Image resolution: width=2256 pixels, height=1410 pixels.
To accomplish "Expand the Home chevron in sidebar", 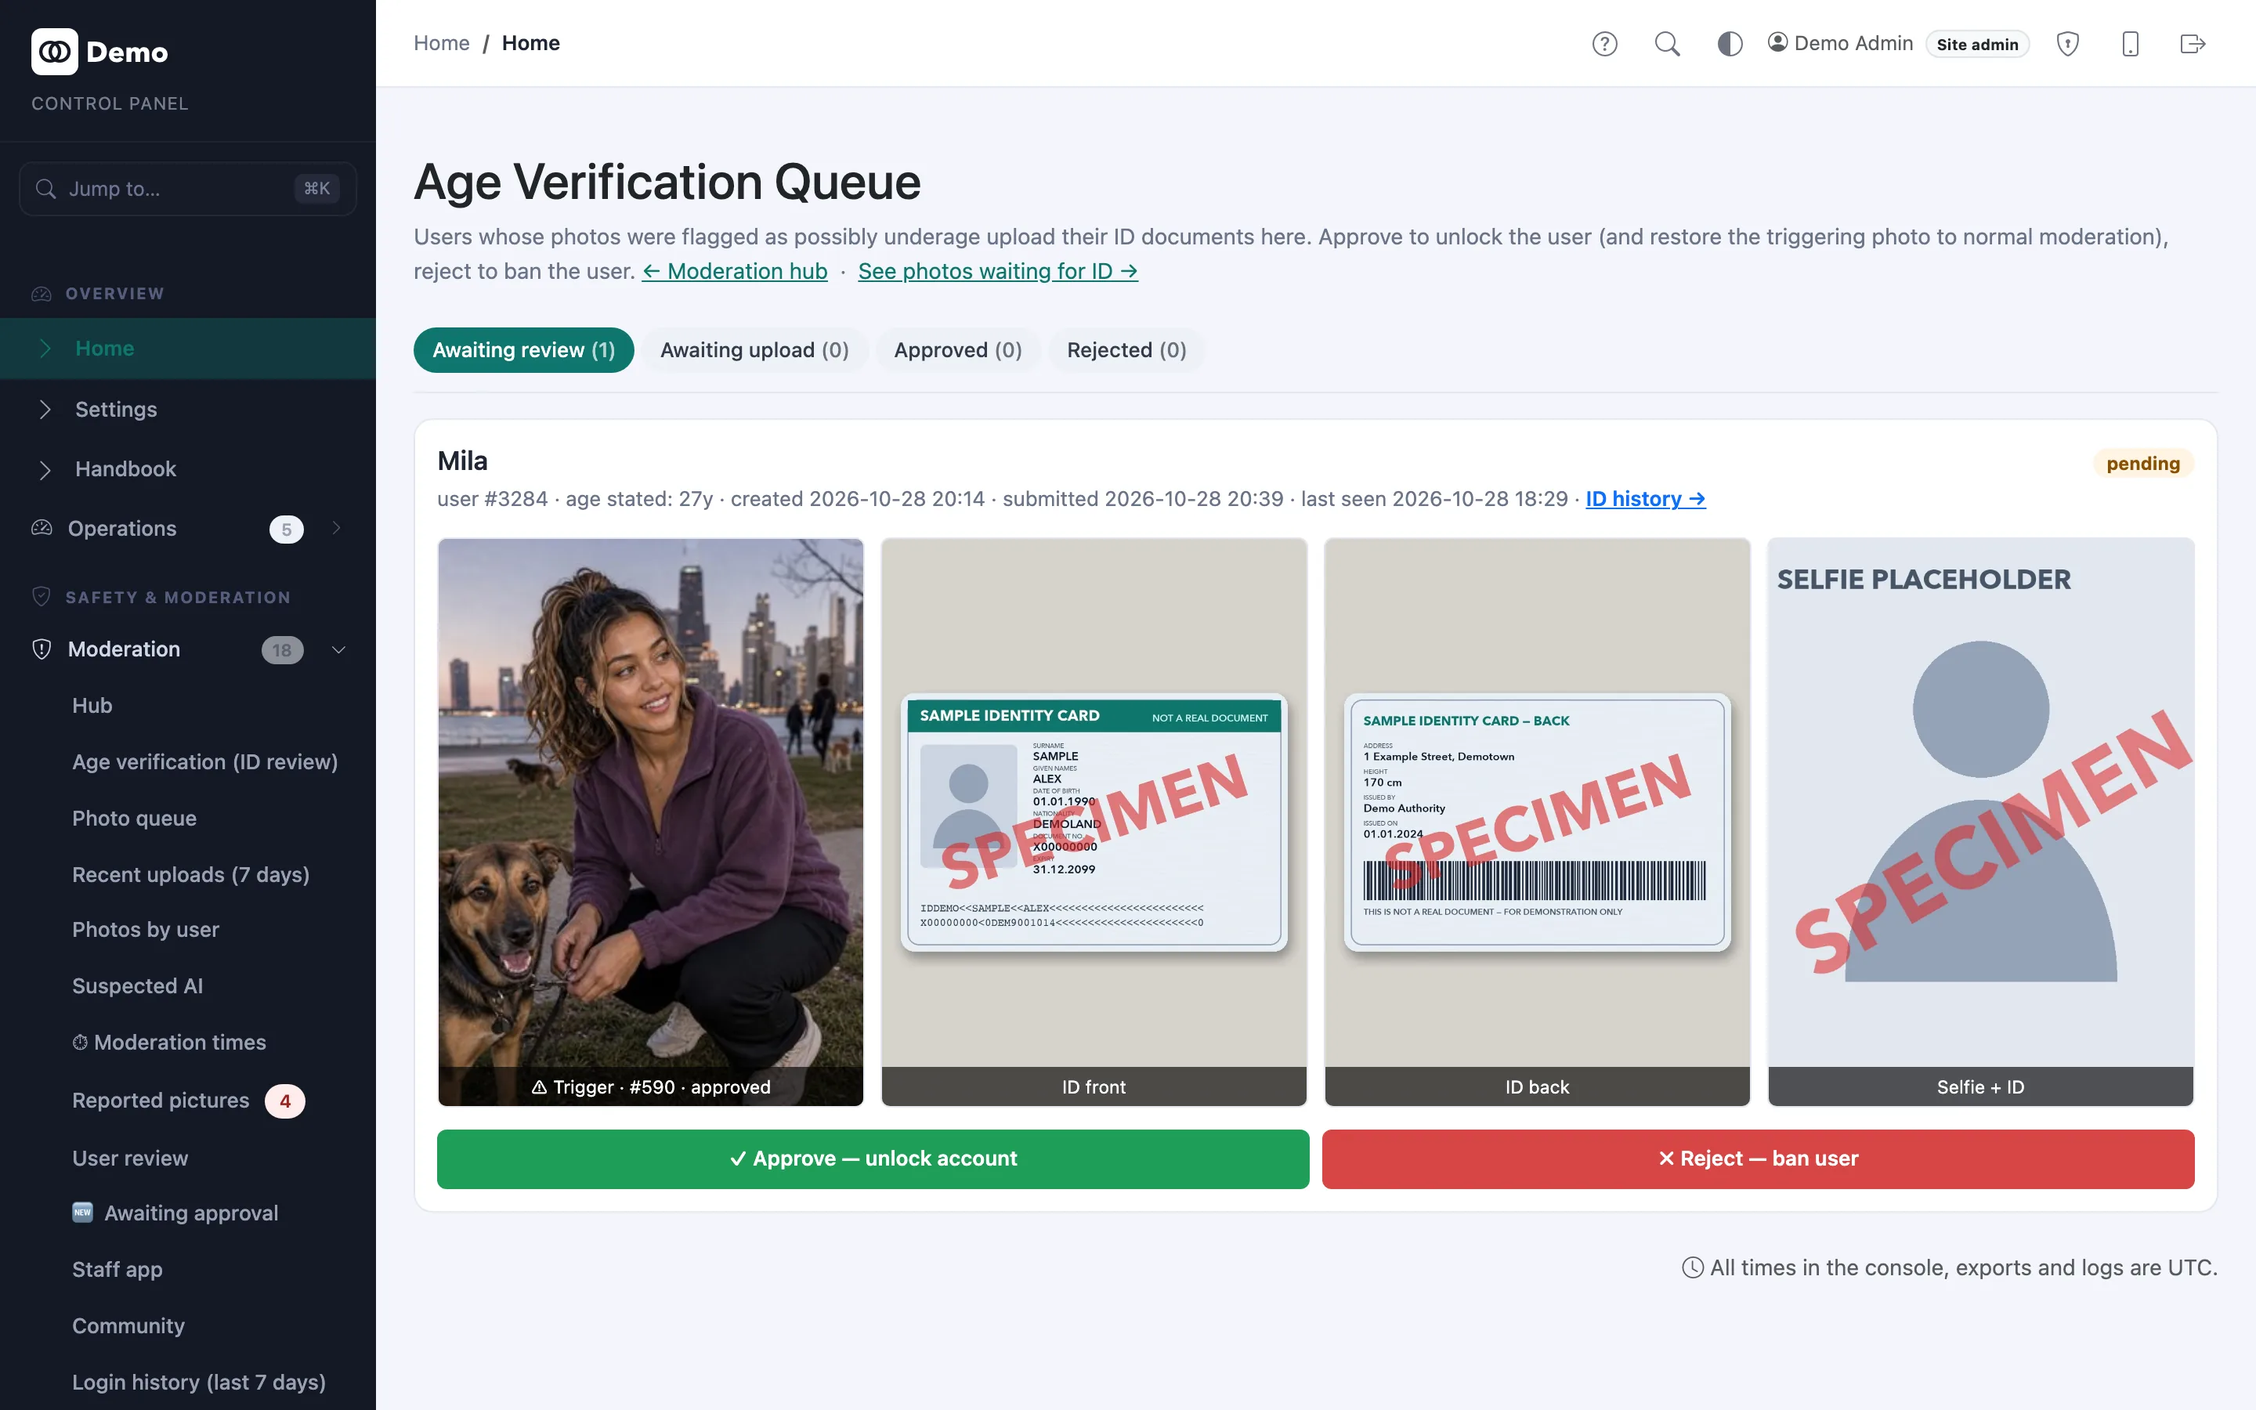I will 45,348.
